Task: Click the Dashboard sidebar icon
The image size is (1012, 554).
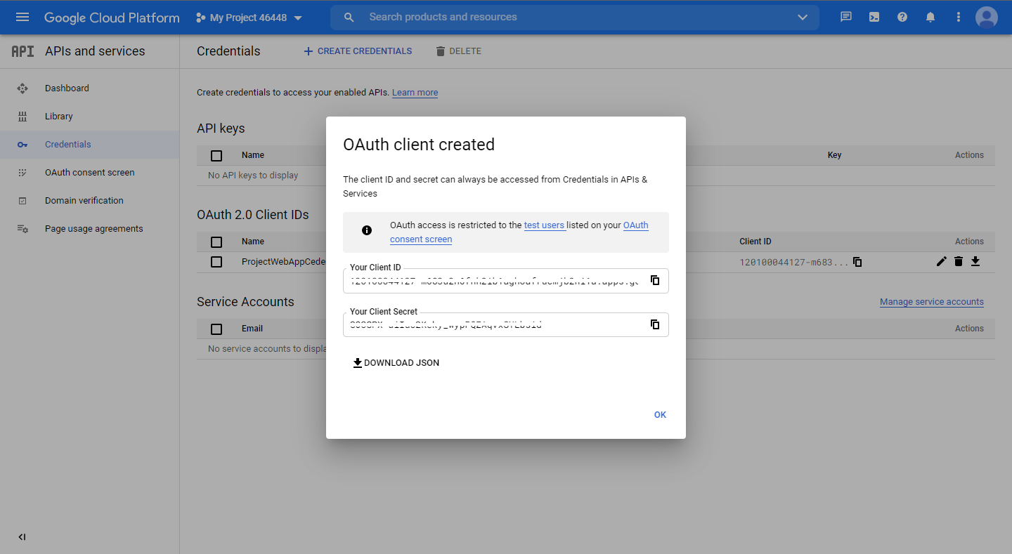Action: (x=22, y=88)
